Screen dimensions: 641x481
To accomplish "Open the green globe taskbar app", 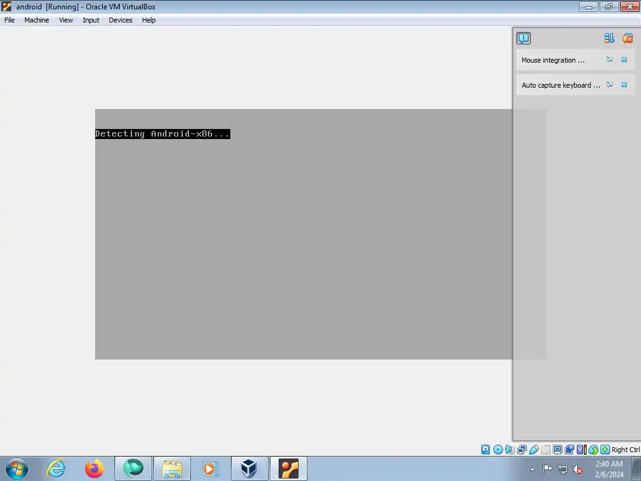I will coord(133,468).
